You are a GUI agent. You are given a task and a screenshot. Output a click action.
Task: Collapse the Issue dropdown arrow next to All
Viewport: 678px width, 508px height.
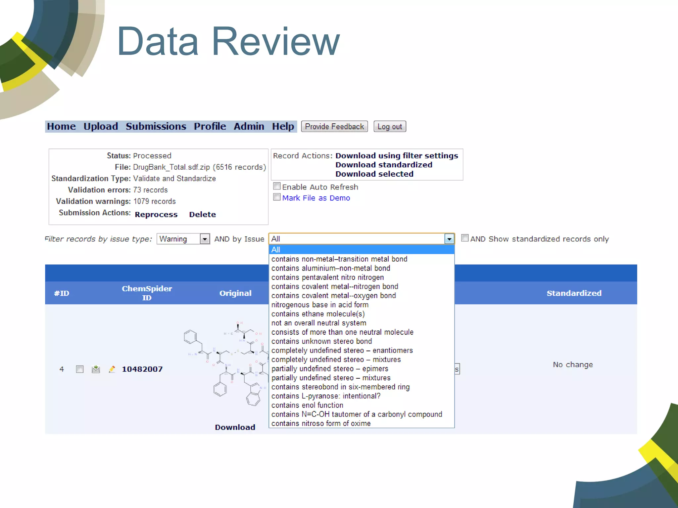point(449,239)
